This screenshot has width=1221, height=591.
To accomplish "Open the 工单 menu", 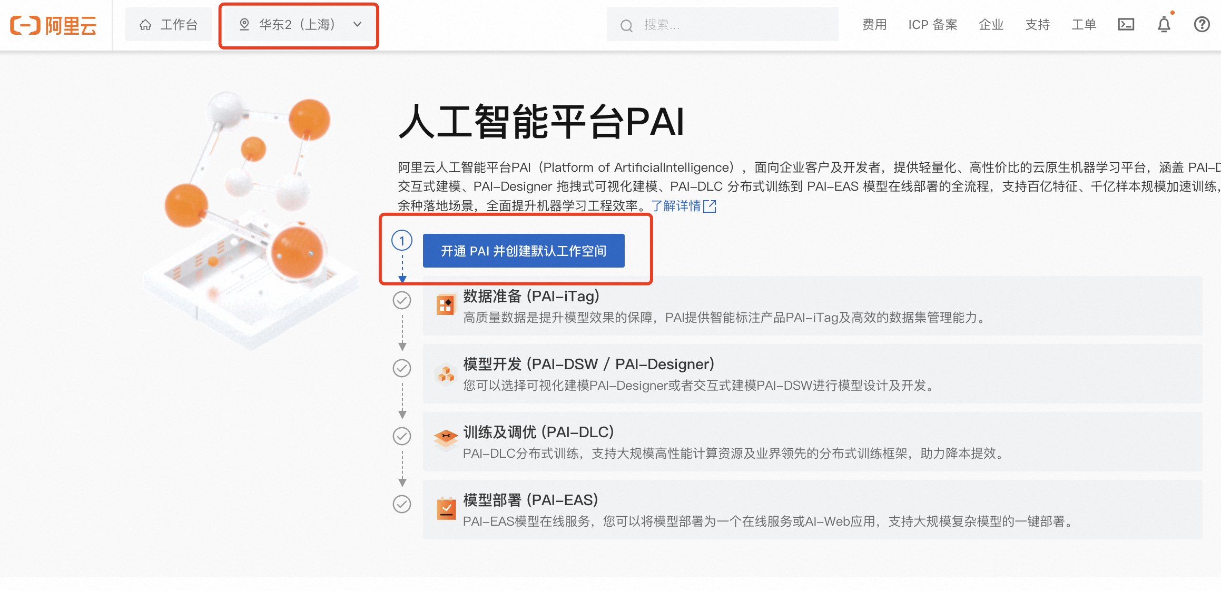I will pyautogui.click(x=1084, y=25).
